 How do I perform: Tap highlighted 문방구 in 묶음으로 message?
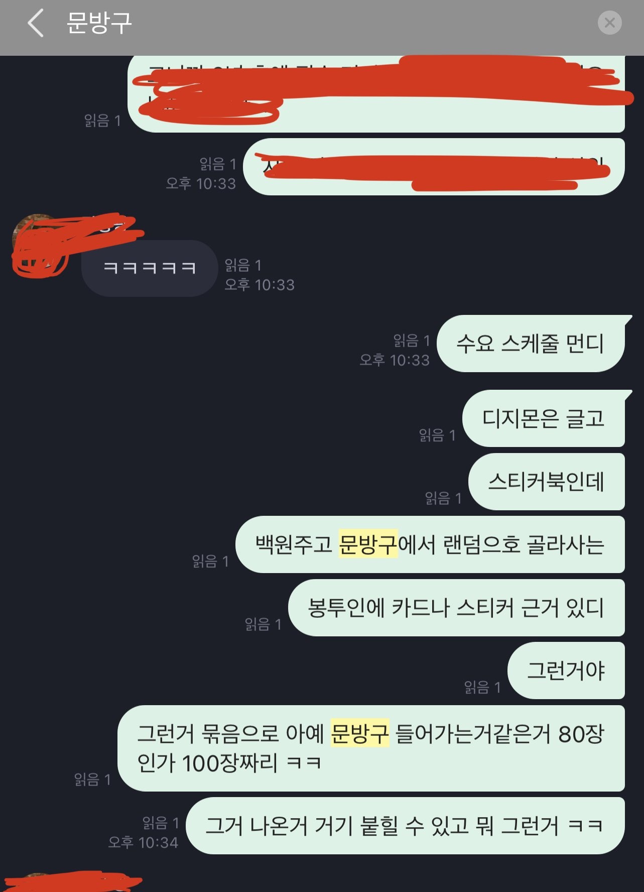(x=360, y=733)
